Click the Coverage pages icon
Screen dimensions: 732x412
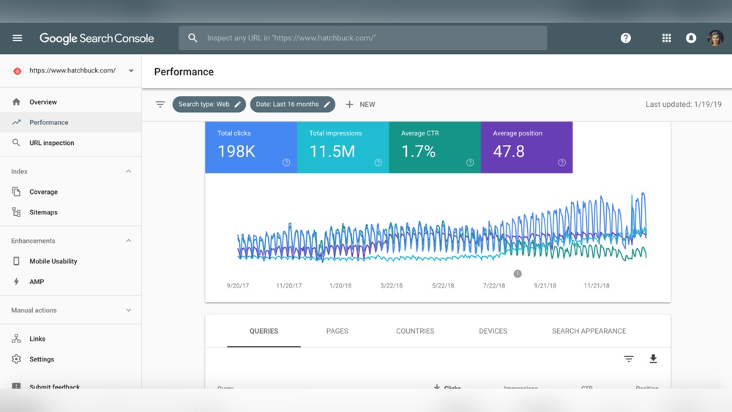click(16, 192)
